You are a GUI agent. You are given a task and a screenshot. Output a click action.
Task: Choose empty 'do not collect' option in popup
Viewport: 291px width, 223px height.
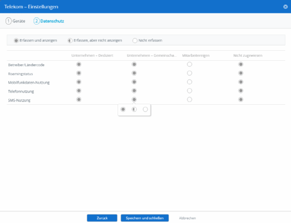click(x=145, y=109)
